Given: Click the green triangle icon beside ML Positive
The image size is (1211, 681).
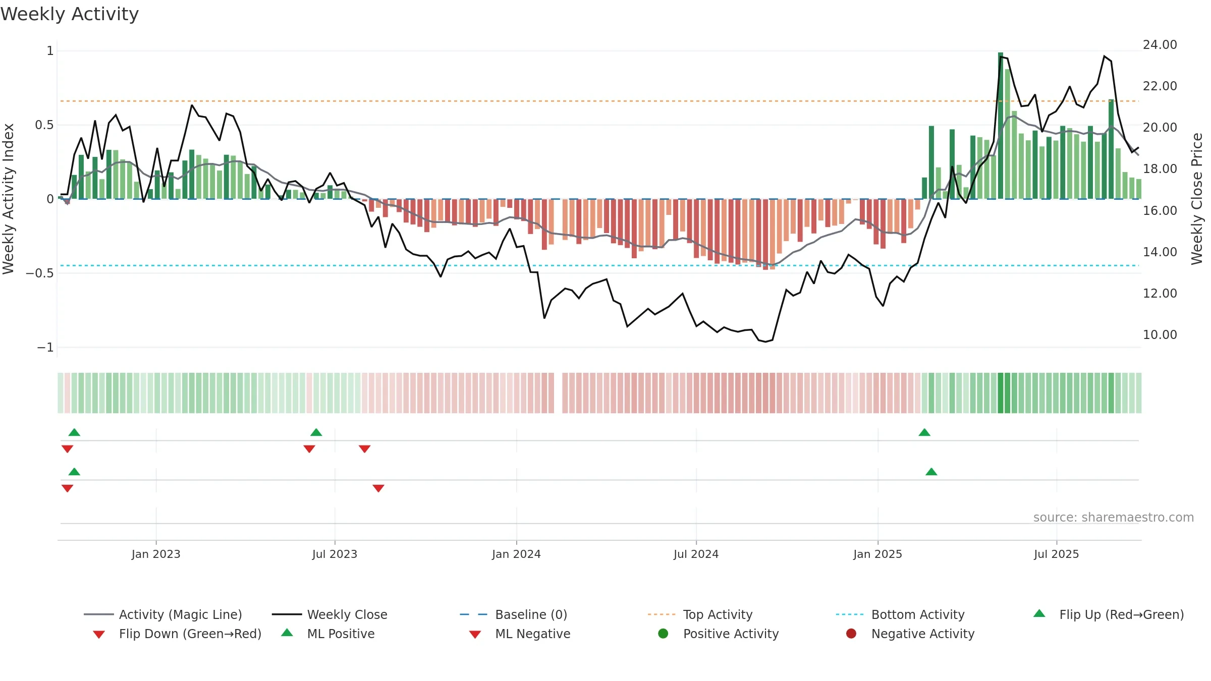Looking at the screenshot, I should [x=287, y=633].
